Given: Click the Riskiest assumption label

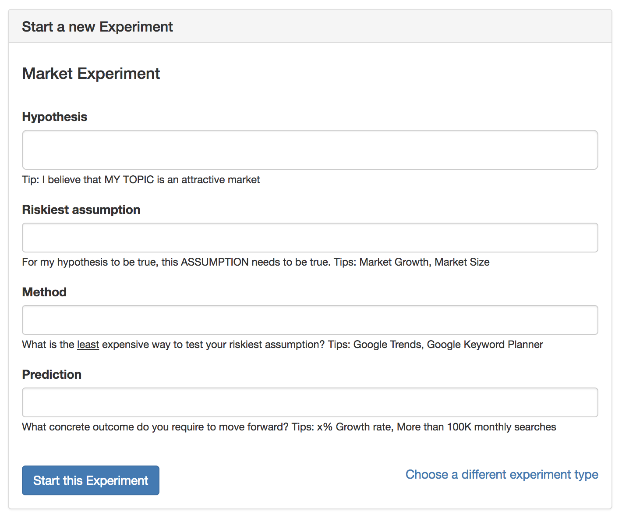Looking at the screenshot, I should [81, 210].
